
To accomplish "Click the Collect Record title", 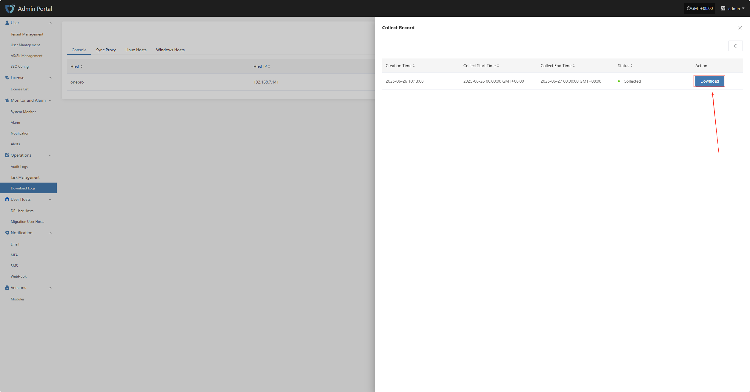I will pyautogui.click(x=398, y=27).
